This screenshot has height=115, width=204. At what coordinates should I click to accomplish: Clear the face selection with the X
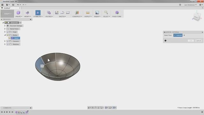[184, 35]
